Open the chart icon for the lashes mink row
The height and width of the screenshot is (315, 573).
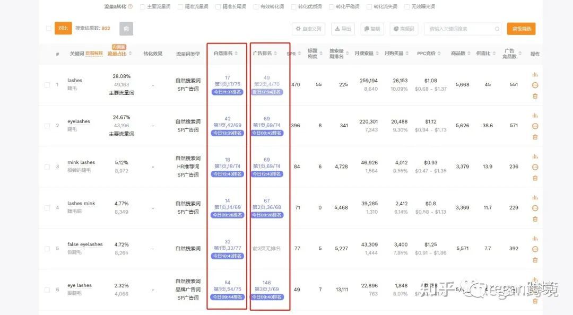[535, 197]
